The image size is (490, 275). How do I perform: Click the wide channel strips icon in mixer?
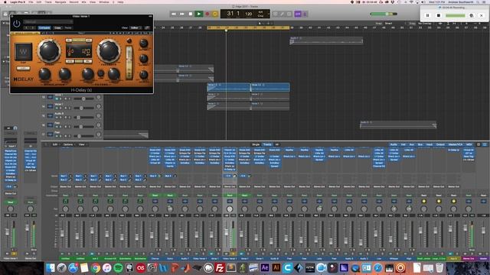(485, 144)
